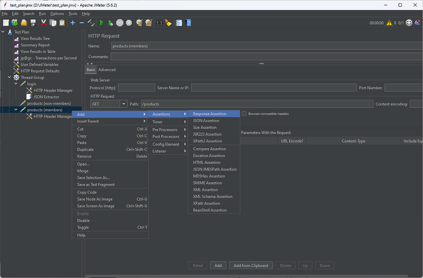Click the Paste clipboard icon
This screenshot has height=278, width=423.
pyautogui.click(x=62, y=23)
